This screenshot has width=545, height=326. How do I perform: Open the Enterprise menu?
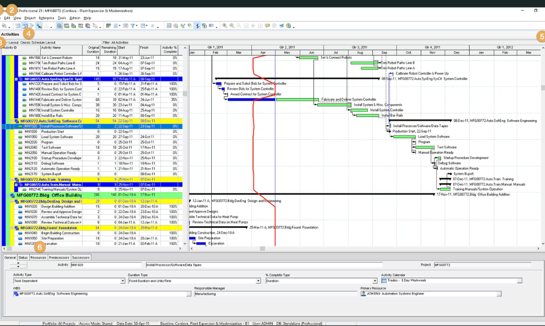47,18
